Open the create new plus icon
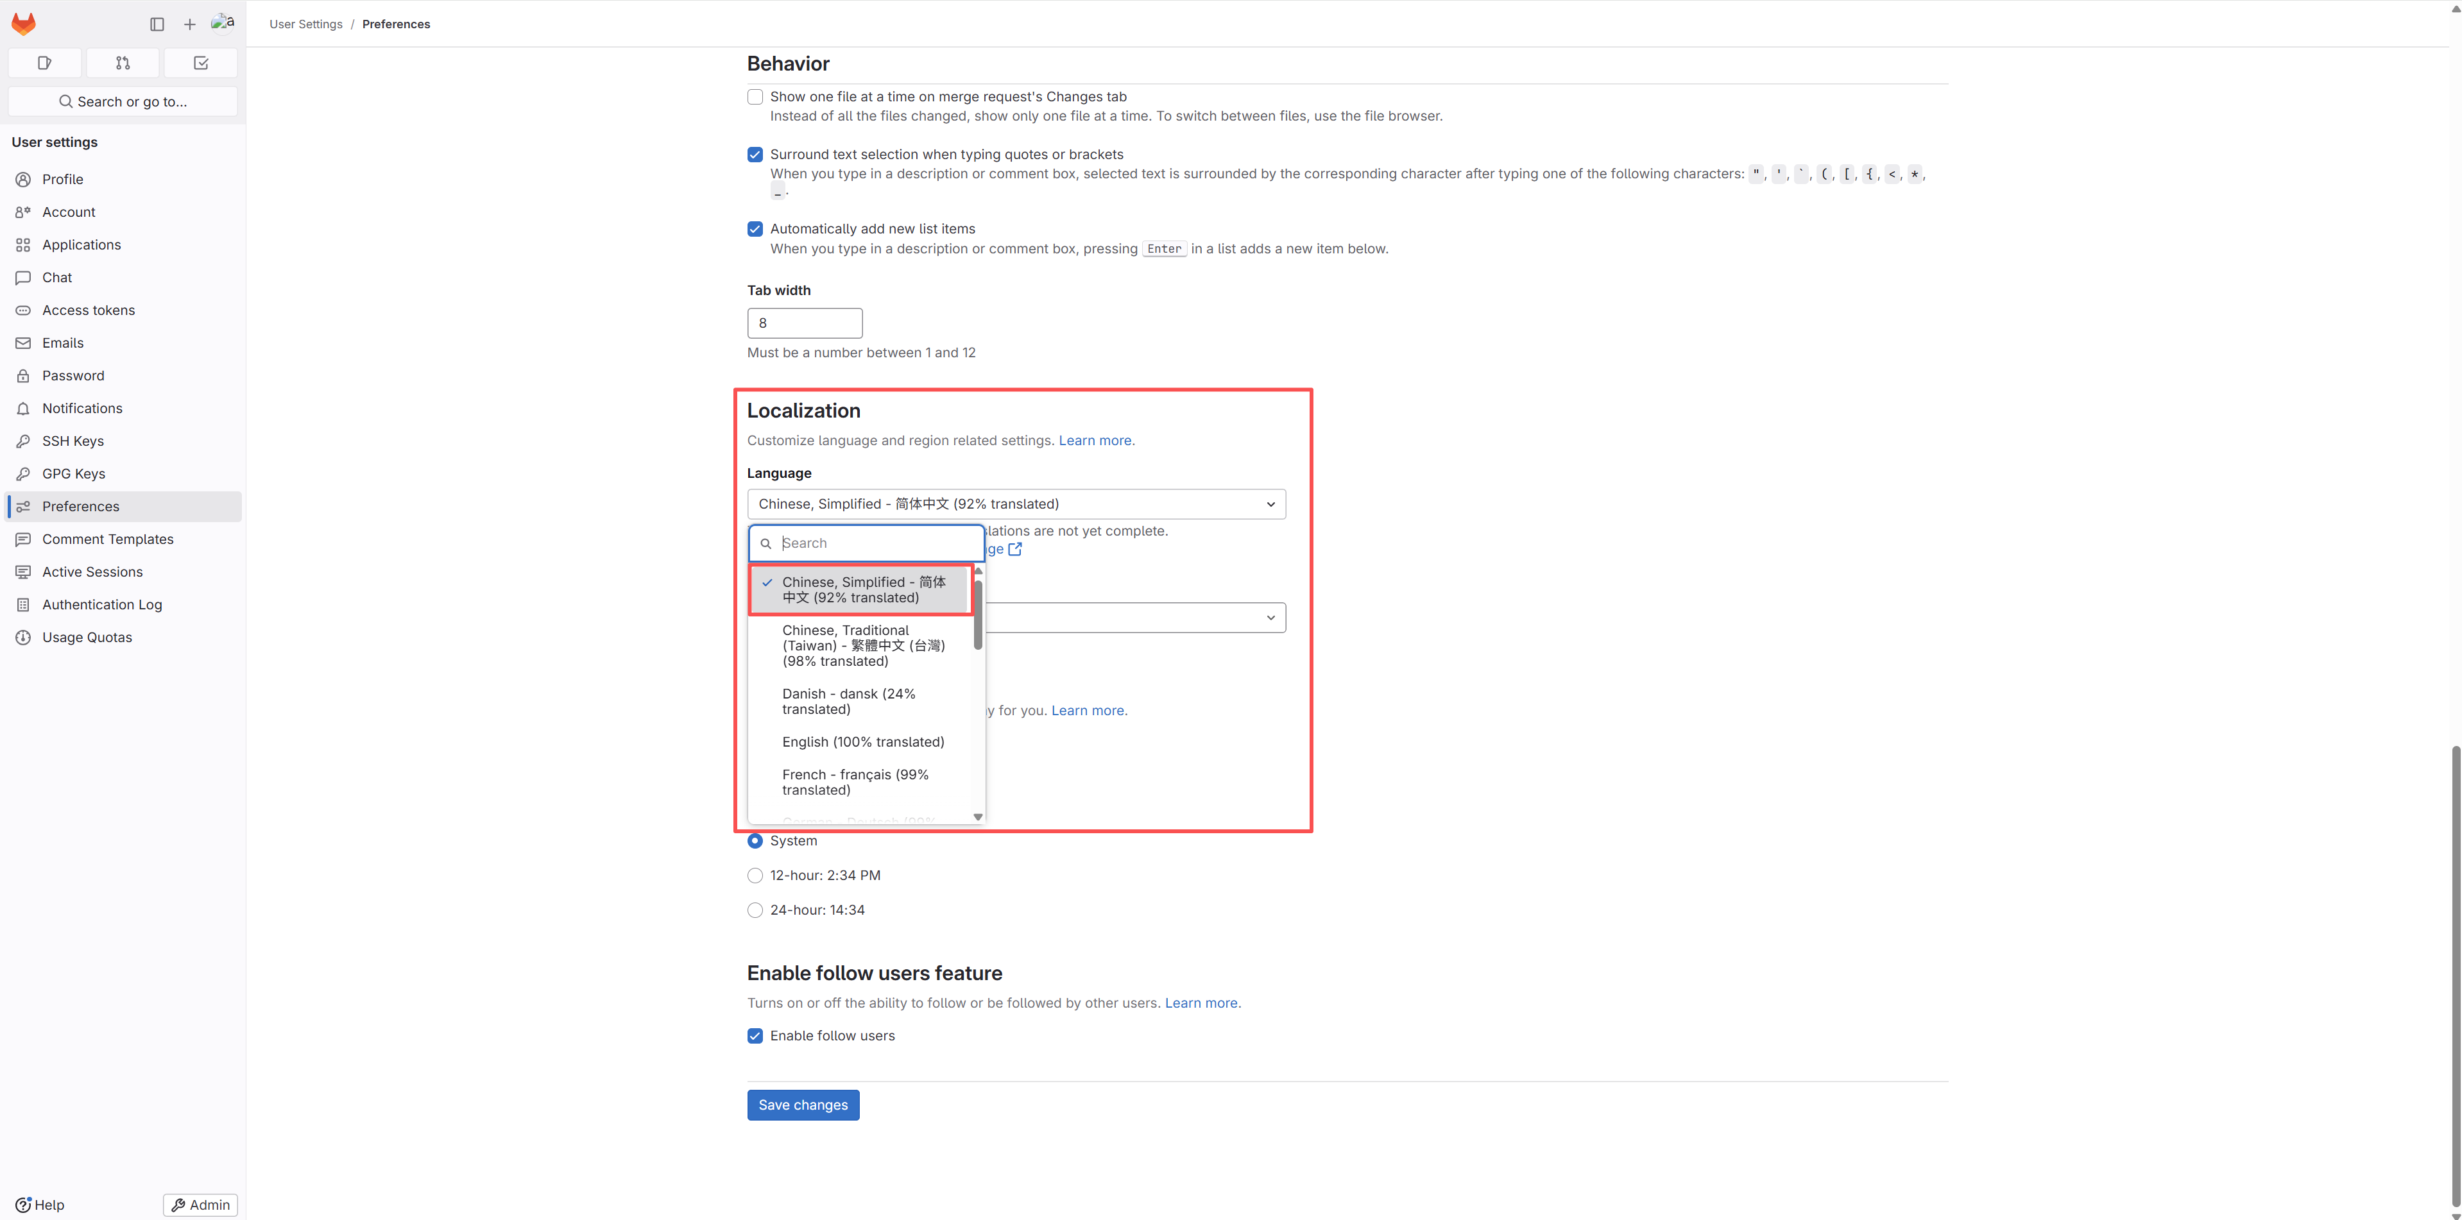Screen dimensions: 2462x1220 coord(189,24)
